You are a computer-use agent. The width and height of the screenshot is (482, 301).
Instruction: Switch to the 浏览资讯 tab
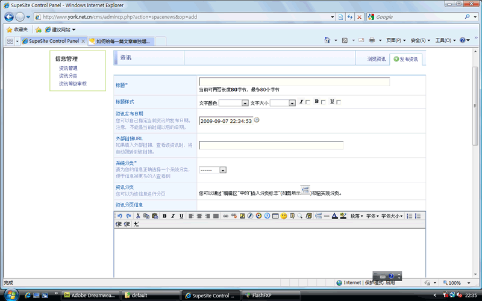point(377,59)
